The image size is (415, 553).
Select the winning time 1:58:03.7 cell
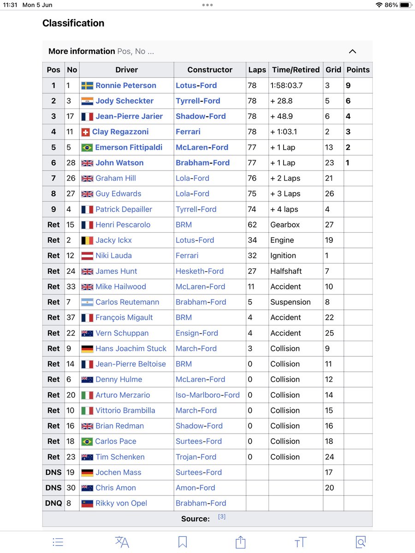(295, 85)
